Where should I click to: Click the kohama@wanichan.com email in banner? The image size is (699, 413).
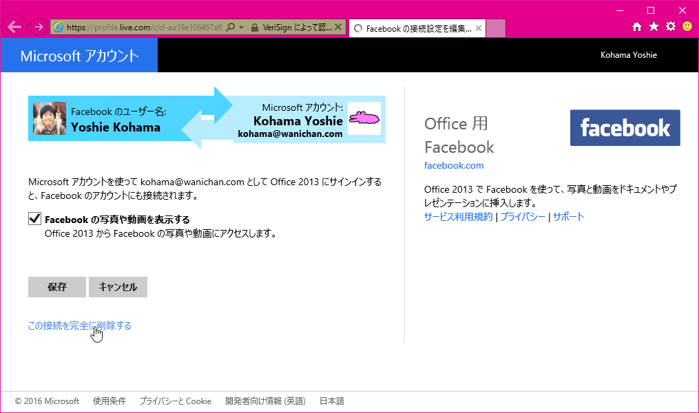coord(290,134)
